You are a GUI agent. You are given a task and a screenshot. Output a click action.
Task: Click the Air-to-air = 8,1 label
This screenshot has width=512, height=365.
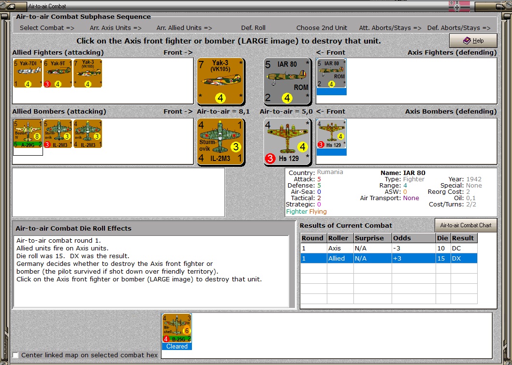[223, 112]
